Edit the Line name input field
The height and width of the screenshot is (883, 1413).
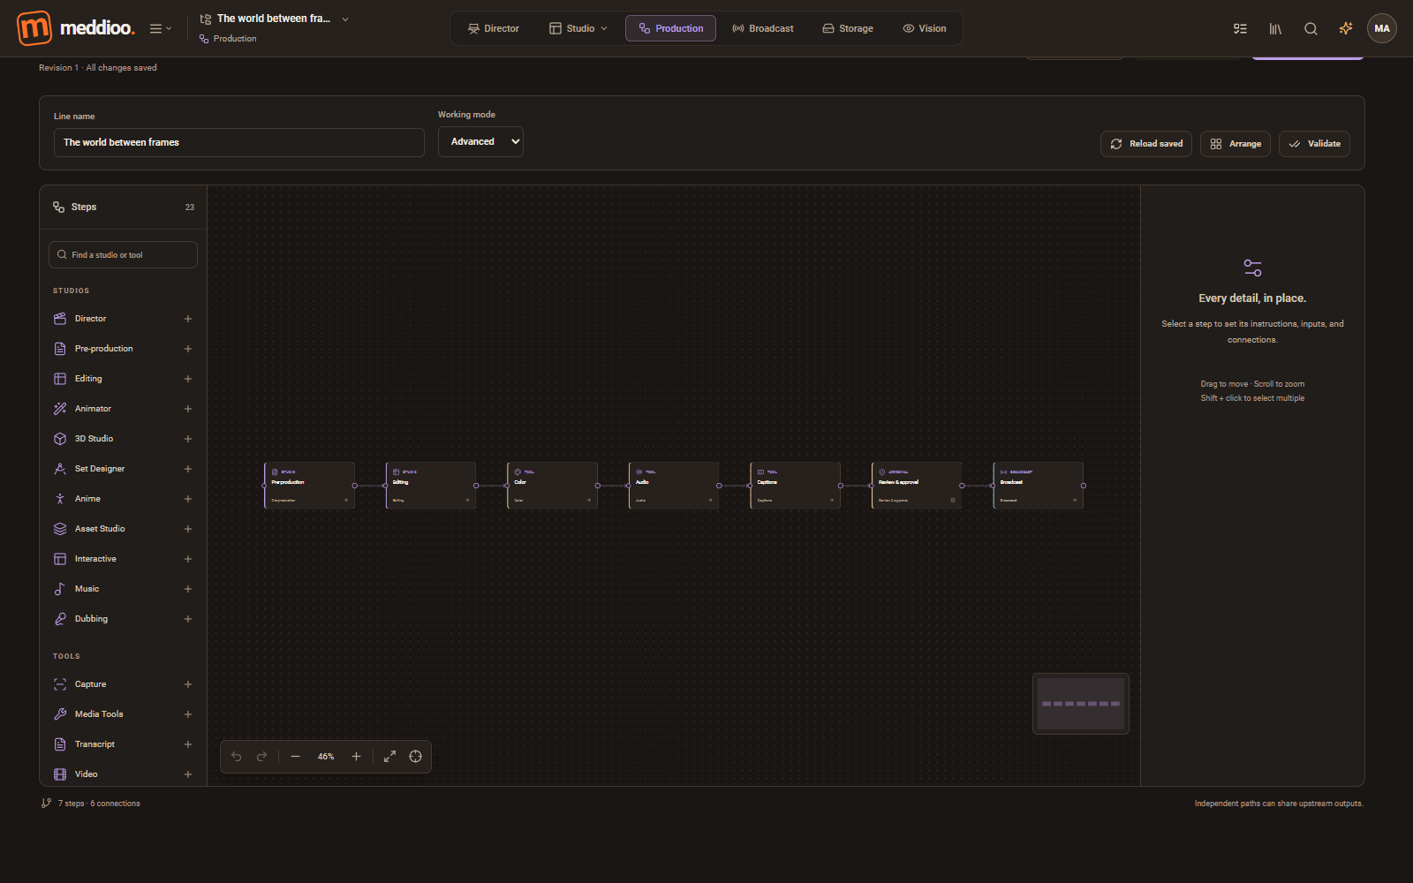(x=238, y=142)
